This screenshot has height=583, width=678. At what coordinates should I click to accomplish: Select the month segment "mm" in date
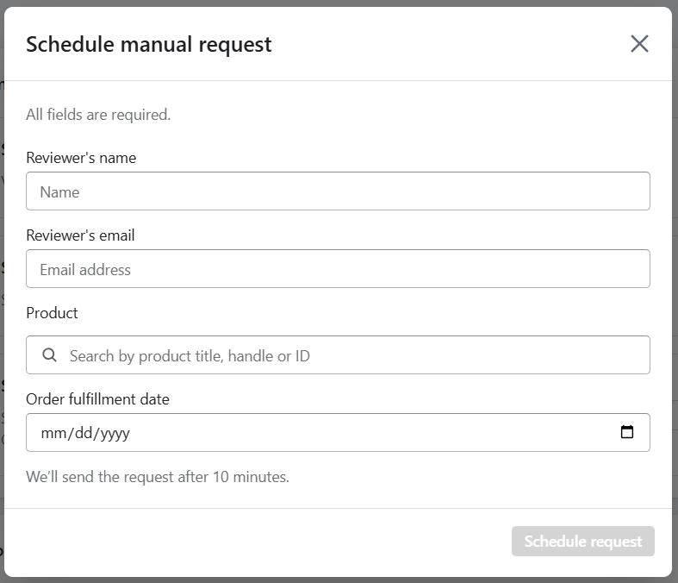(x=53, y=433)
